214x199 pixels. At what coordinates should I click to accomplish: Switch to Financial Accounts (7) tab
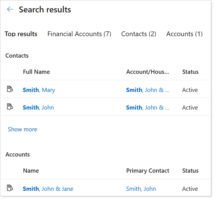pyautogui.click(x=79, y=34)
